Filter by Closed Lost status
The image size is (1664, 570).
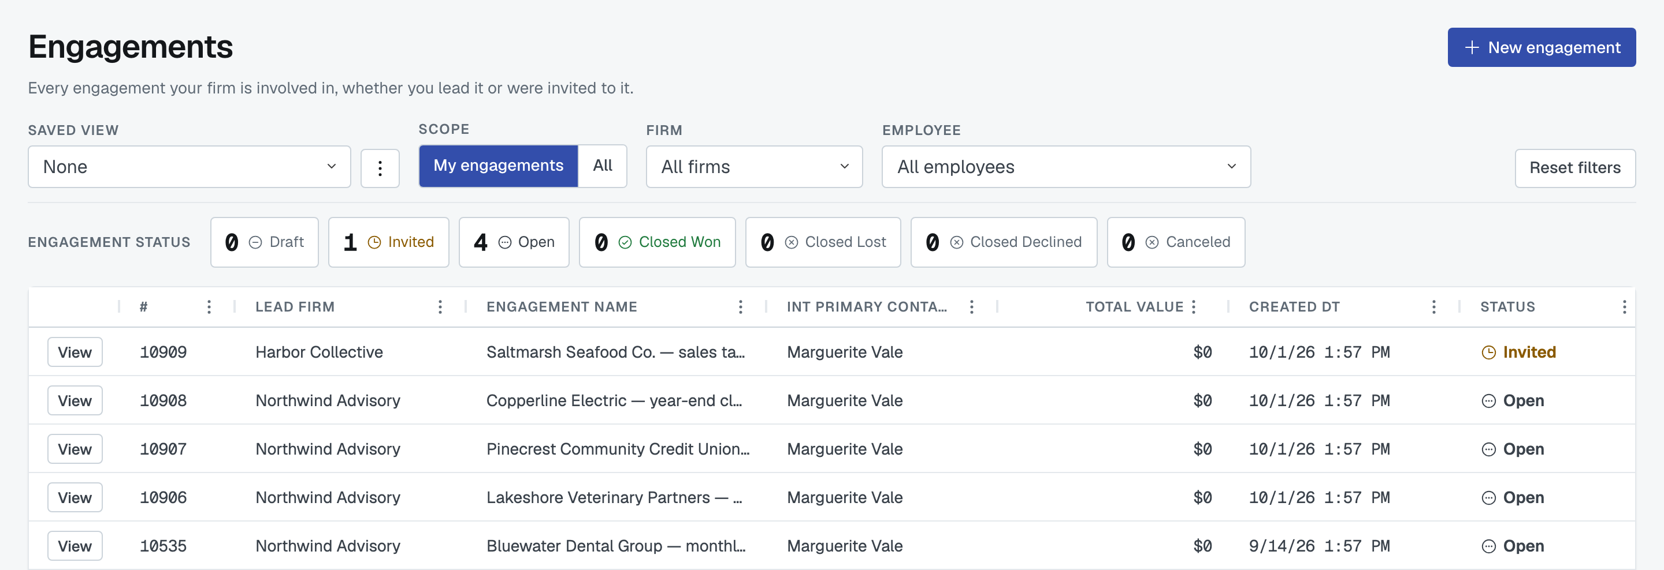(x=823, y=242)
